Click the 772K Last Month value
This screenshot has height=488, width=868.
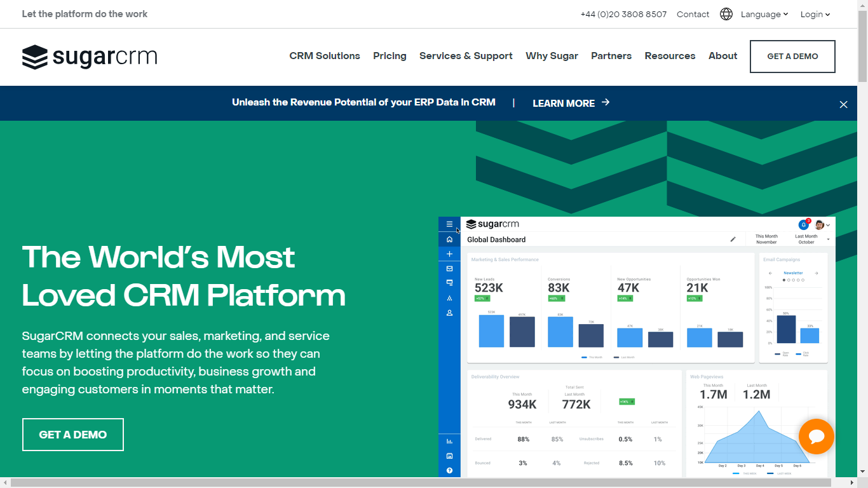click(576, 404)
